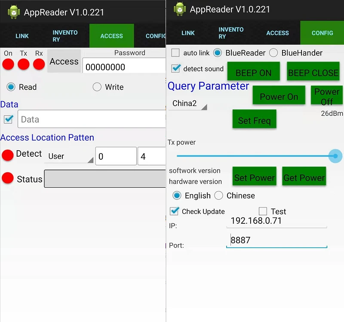
Task: Click the Data text input field
Action: click(92, 119)
